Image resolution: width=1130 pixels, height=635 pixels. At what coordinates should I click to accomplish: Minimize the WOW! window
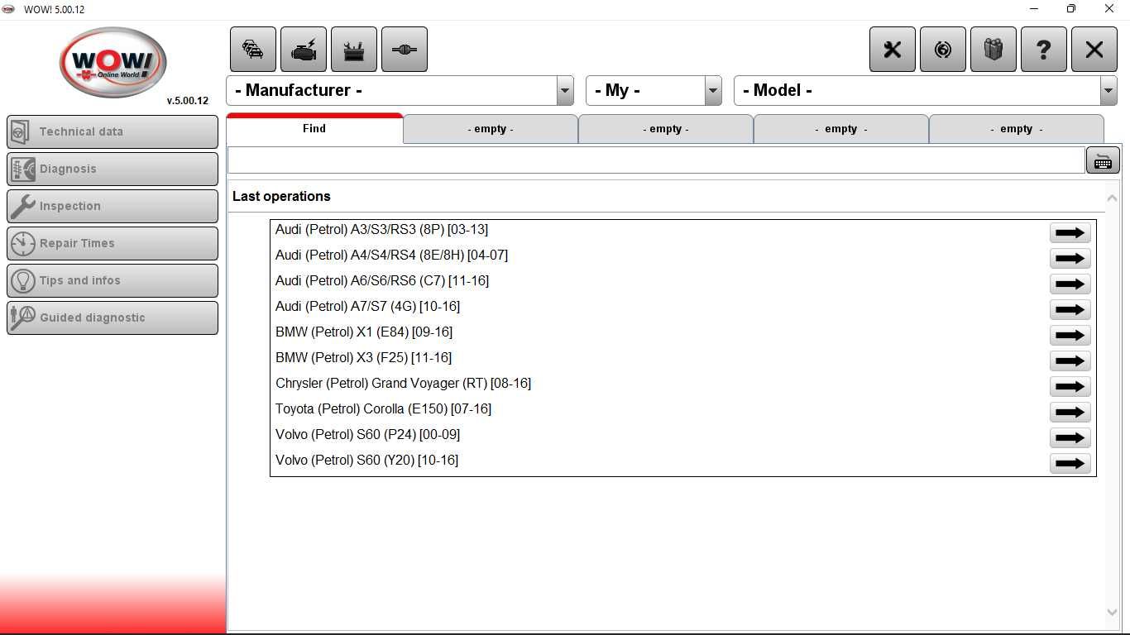[1034, 9]
